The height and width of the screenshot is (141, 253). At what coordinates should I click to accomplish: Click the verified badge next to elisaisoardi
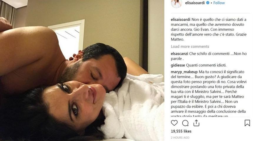tap(208, 3)
